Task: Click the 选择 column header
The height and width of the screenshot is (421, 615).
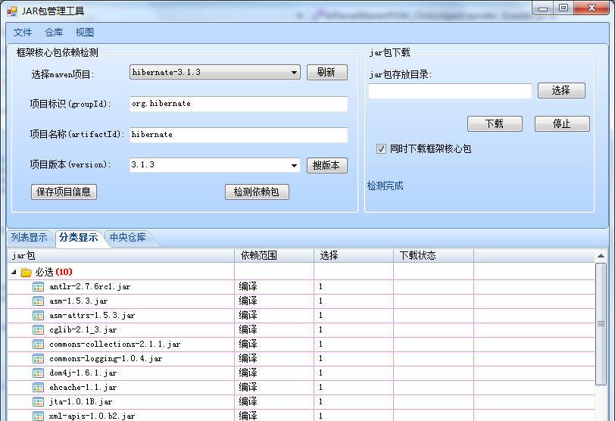Action: point(354,256)
